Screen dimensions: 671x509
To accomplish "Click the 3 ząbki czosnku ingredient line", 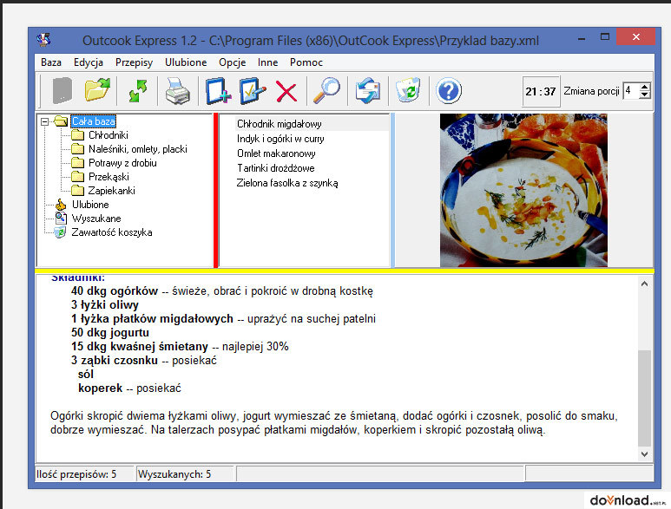I will point(144,360).
